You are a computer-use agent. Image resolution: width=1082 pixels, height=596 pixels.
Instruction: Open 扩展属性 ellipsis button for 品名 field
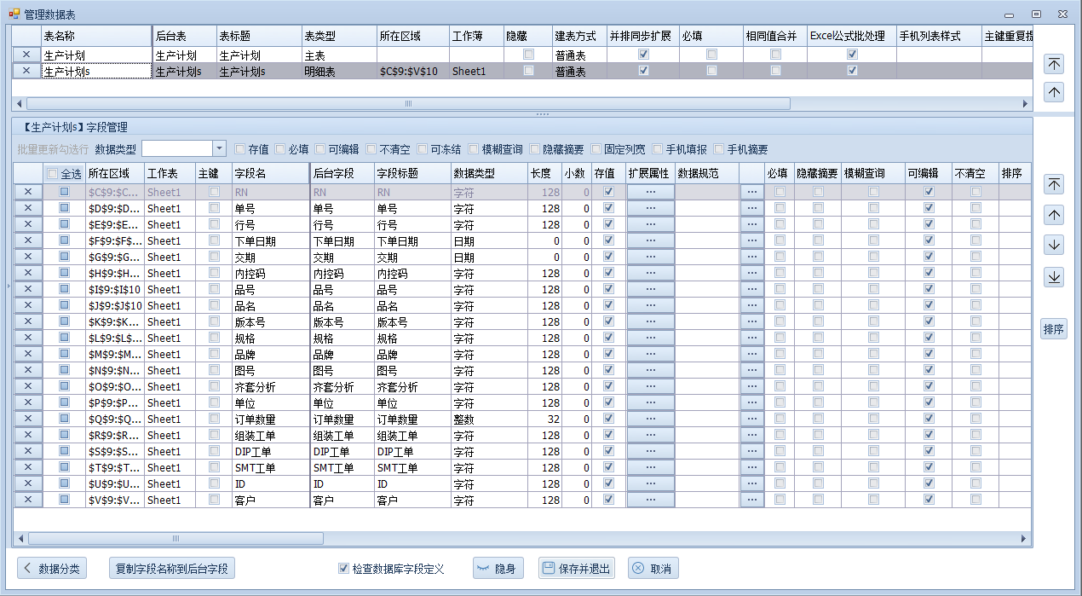[x=650, y=305]
